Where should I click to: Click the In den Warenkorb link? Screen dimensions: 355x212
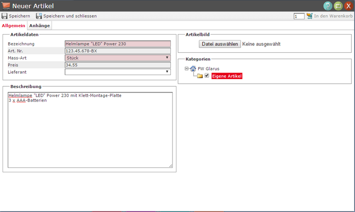[333, 16]
